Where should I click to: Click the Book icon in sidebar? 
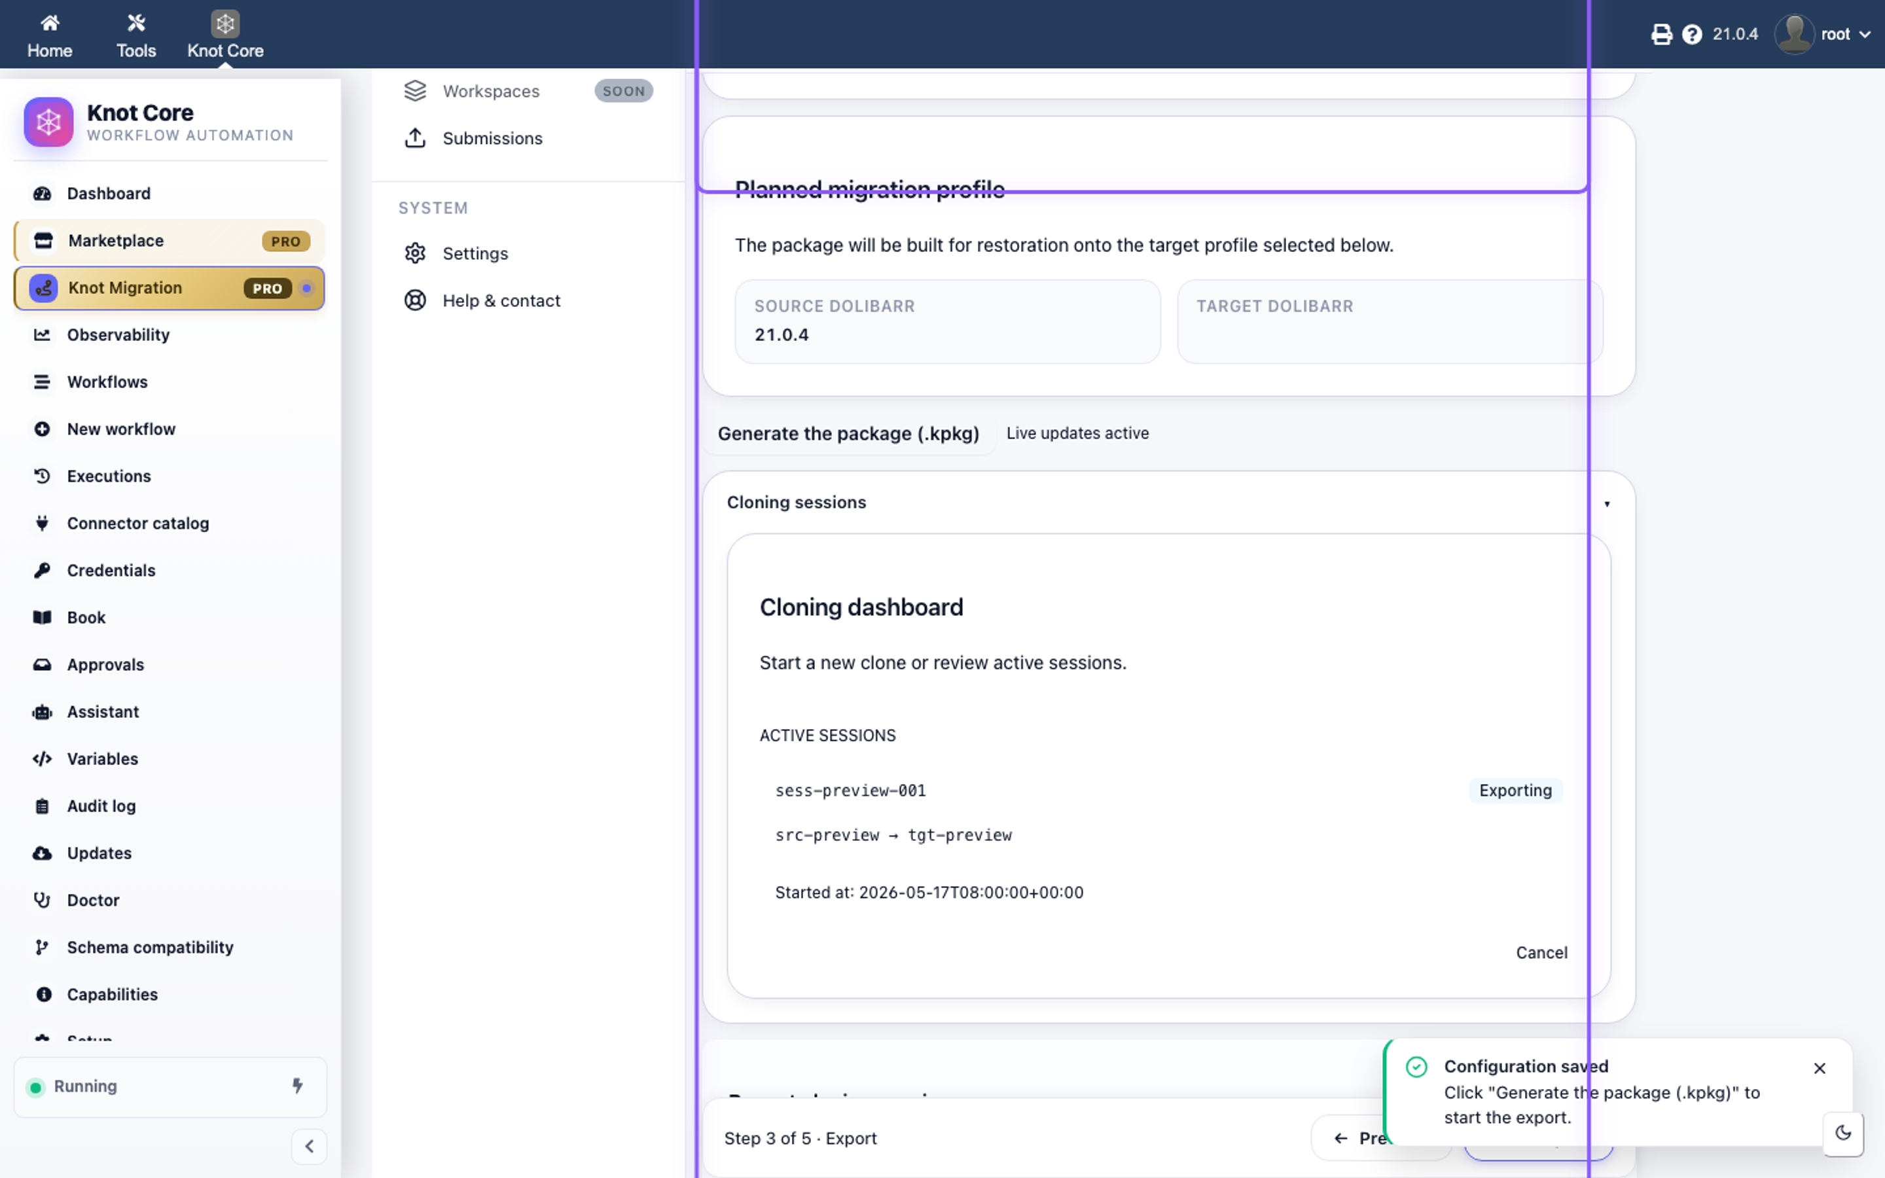42,618
